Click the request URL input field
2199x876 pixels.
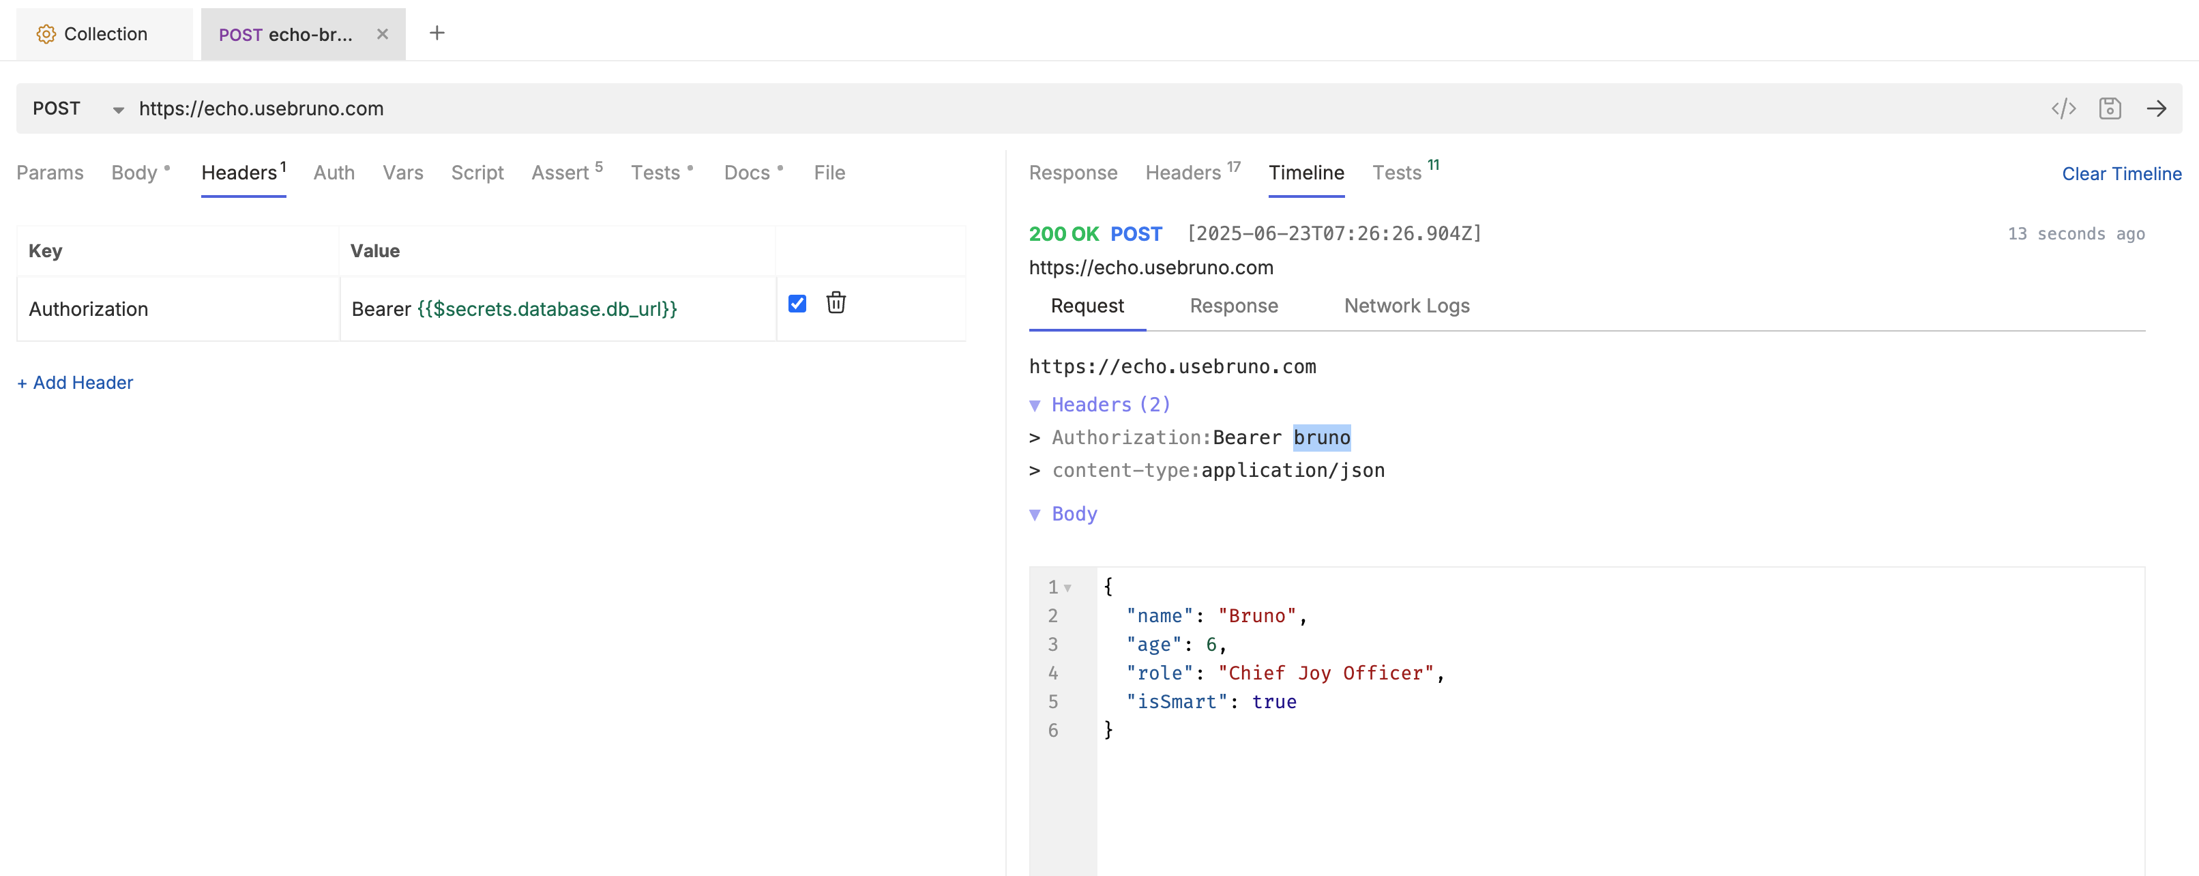1084,108
